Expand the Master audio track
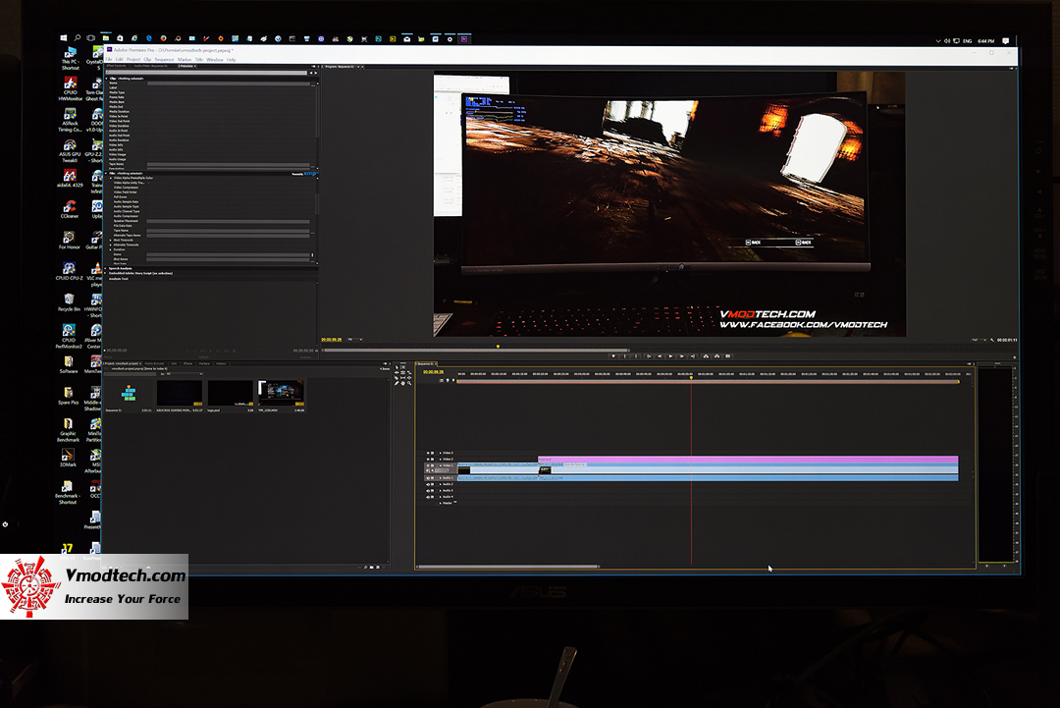The height and width of the screenshot is (708, 1060). (440, 503)
